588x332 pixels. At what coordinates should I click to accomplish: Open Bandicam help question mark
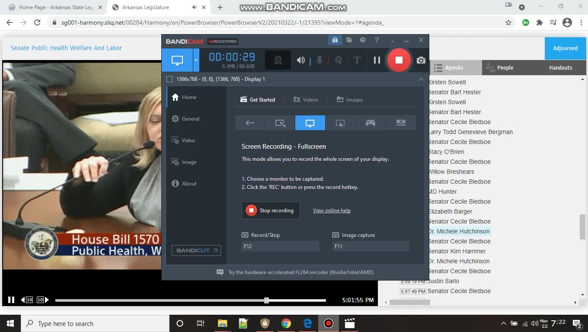point(377,40)
